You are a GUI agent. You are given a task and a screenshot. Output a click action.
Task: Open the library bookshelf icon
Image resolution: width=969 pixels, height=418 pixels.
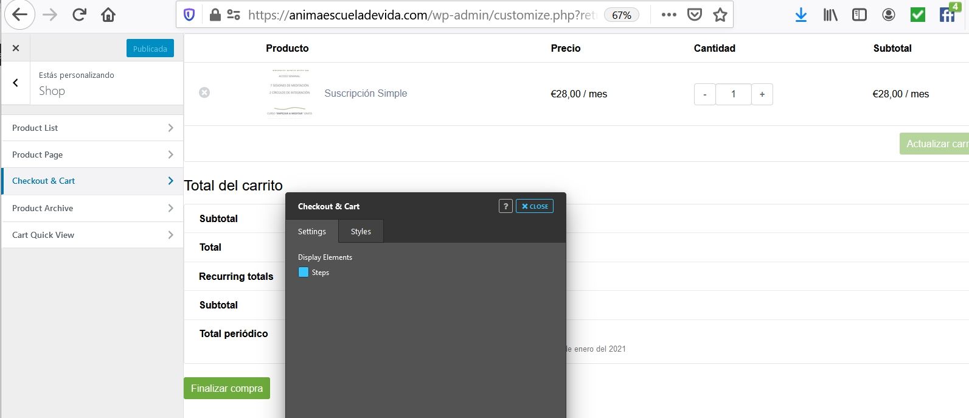pos(830,15)
